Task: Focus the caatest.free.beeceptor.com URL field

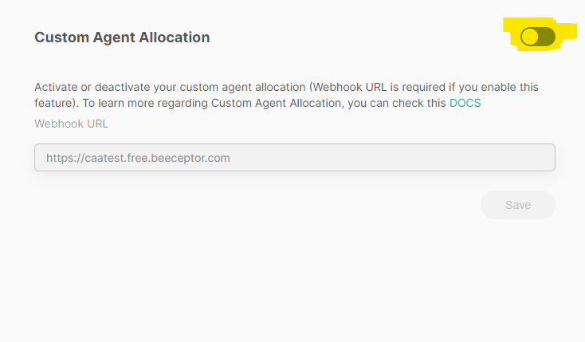Action: tap(294, 158)
